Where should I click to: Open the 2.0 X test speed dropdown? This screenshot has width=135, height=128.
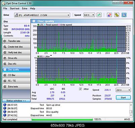(x=123, y=90)
